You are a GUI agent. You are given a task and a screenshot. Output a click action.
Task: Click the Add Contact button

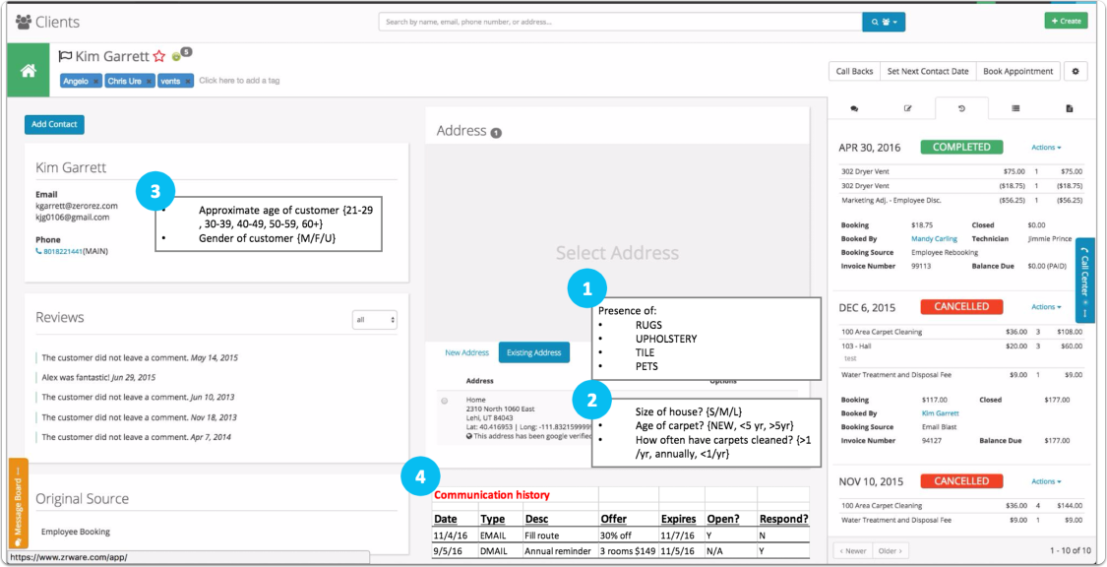(x=54, y=124)
